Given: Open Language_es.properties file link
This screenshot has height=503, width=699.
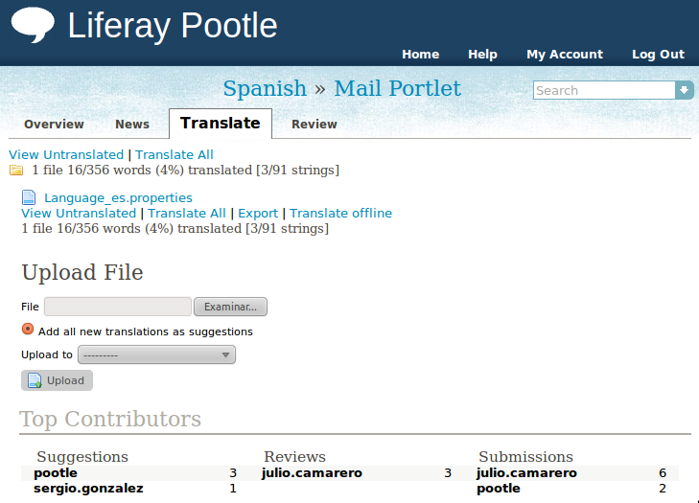Looking at the screenshot, I should 118,198.
